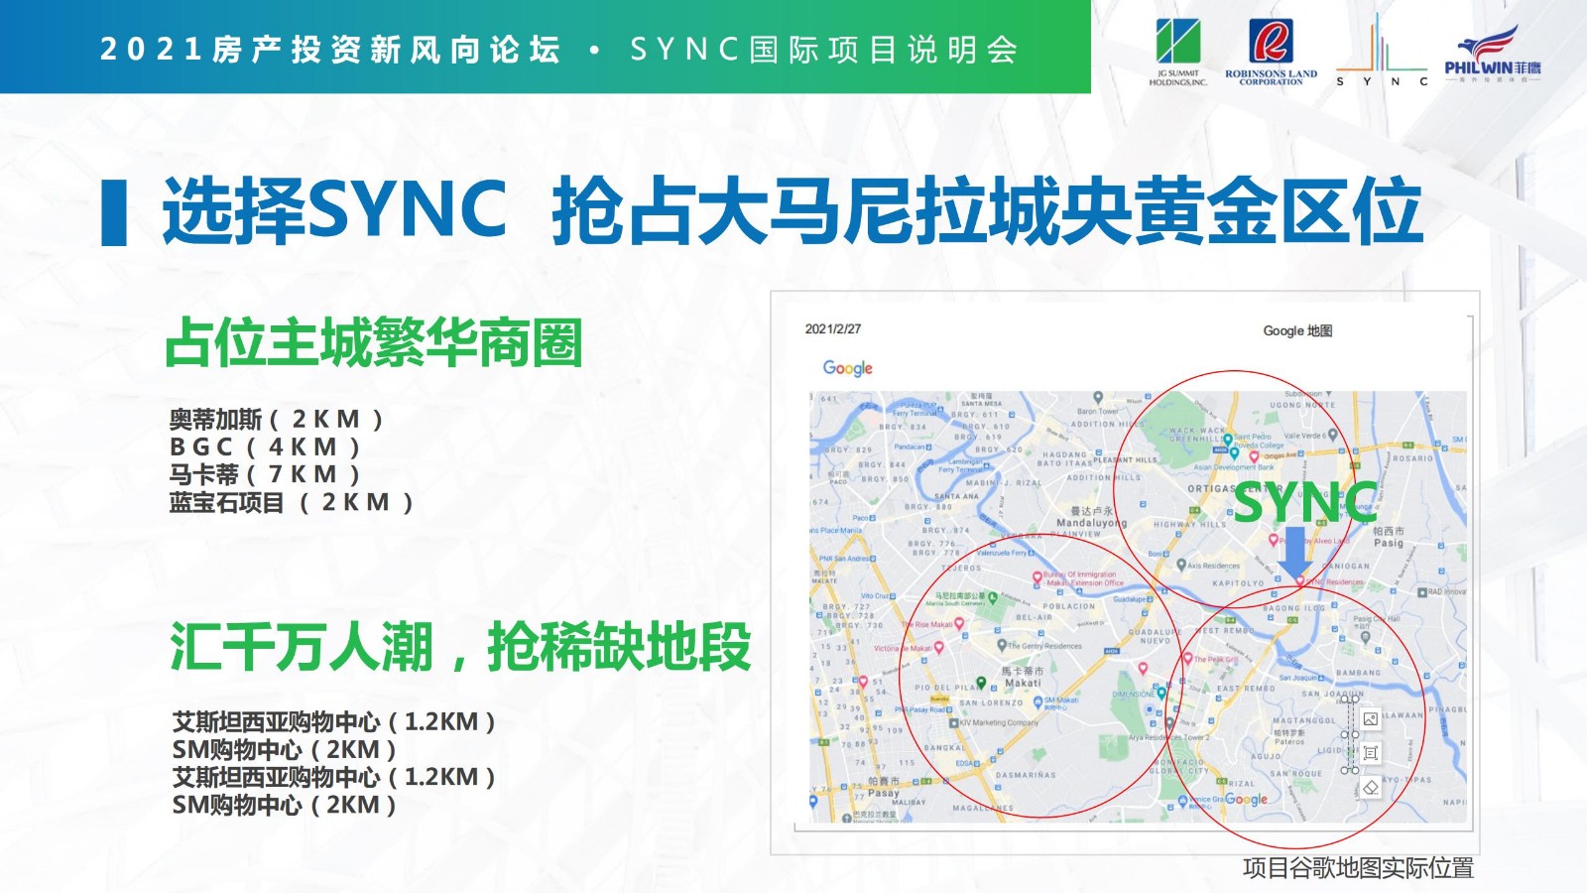
Task: Select the green SYNC label on the map
Action: point(1305,502)
